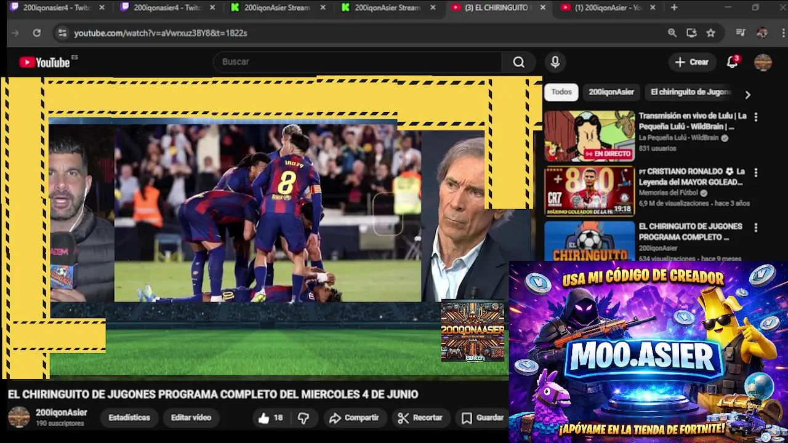Select the 200iqonAsier filter chip
The height and width of the screenshot is (443, 788).
click(x=611, y=92)
